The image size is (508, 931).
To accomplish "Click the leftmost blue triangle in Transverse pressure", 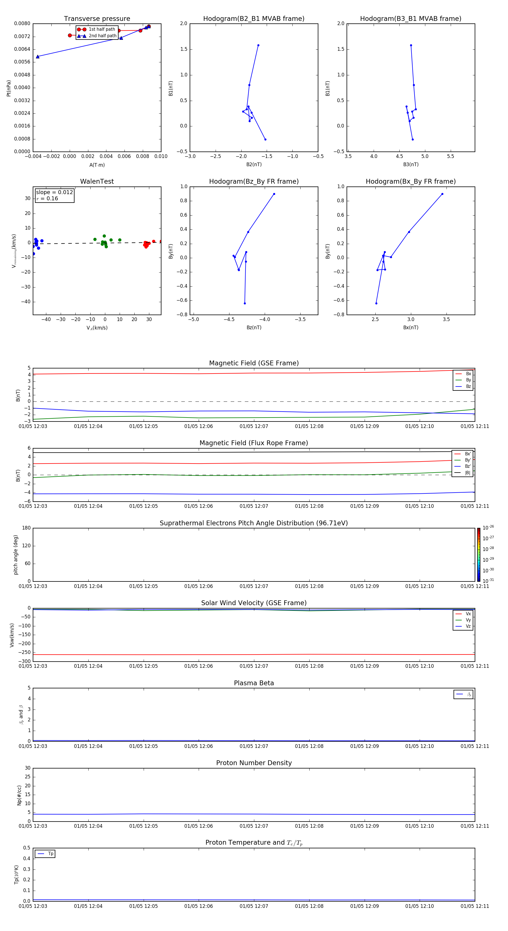I will pyautogui.click(x=38, y=57).
